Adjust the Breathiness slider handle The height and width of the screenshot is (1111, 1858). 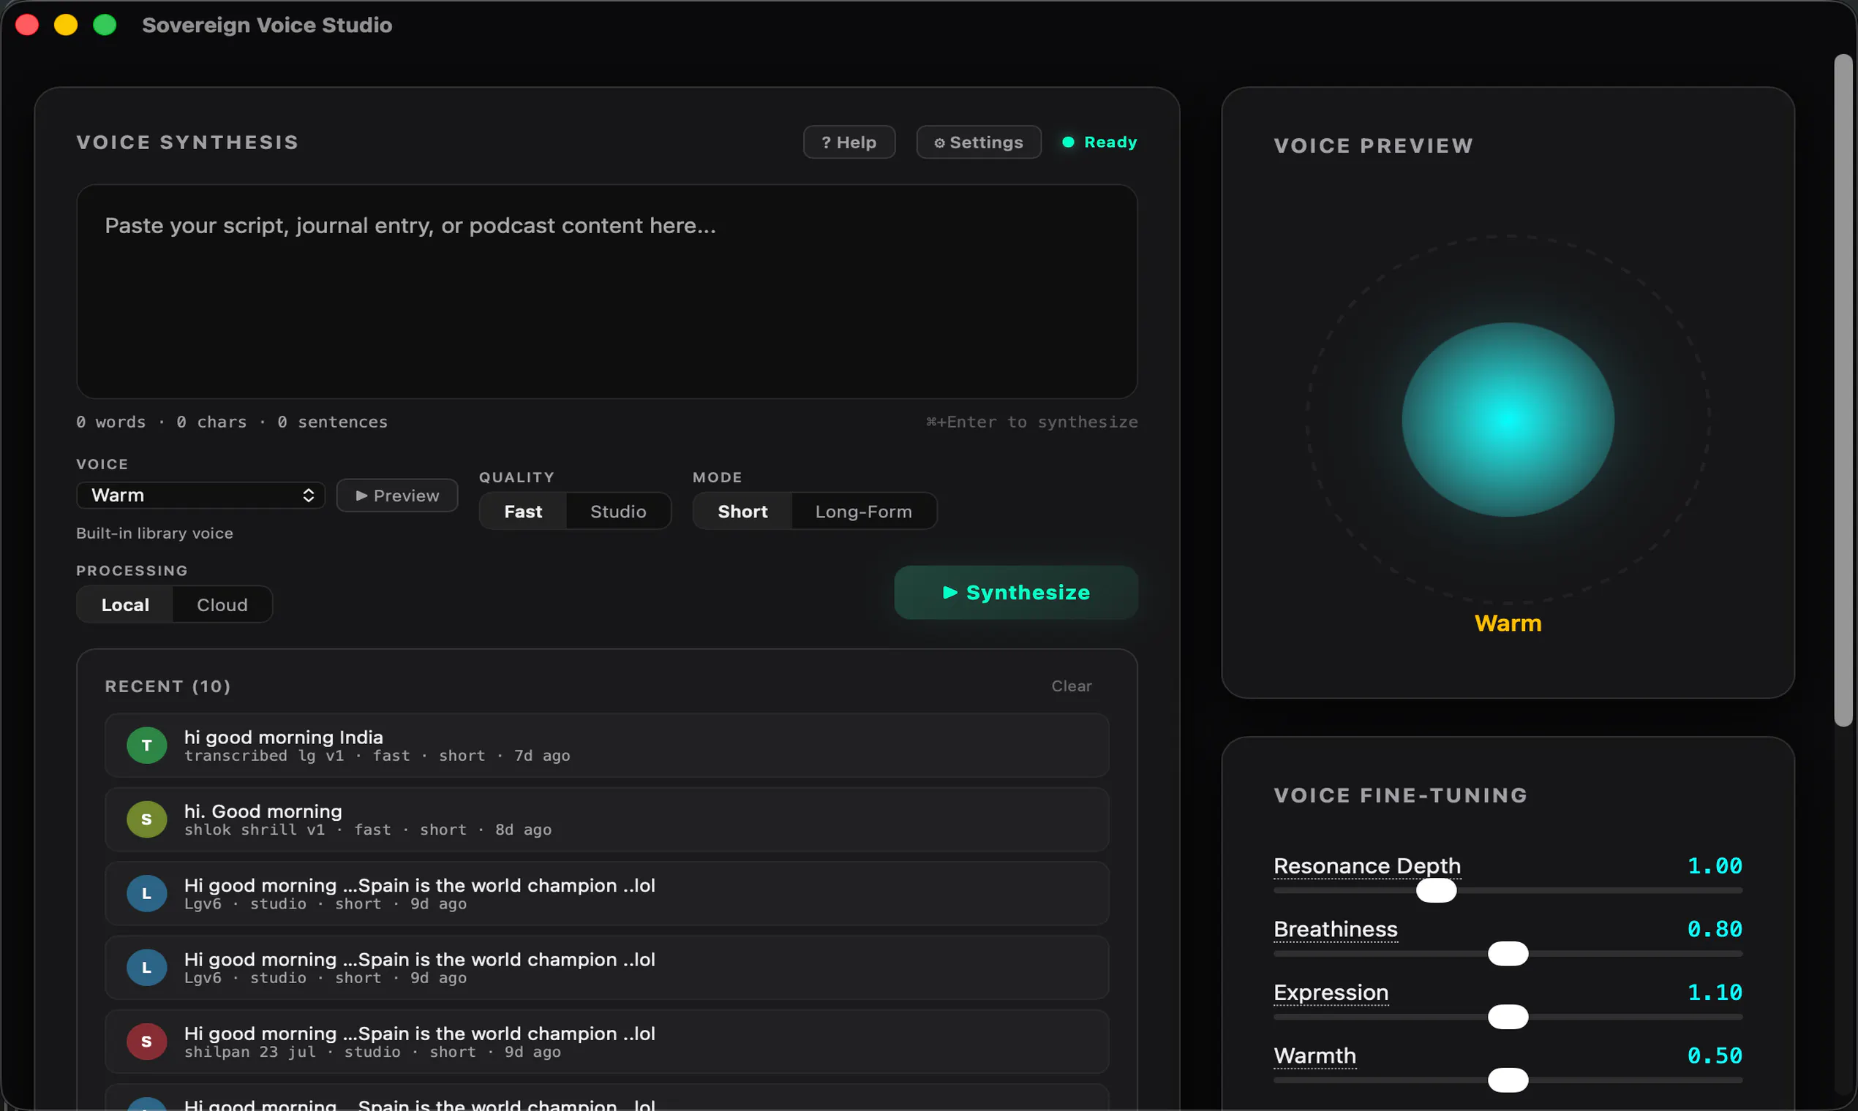pos(1508,954)
